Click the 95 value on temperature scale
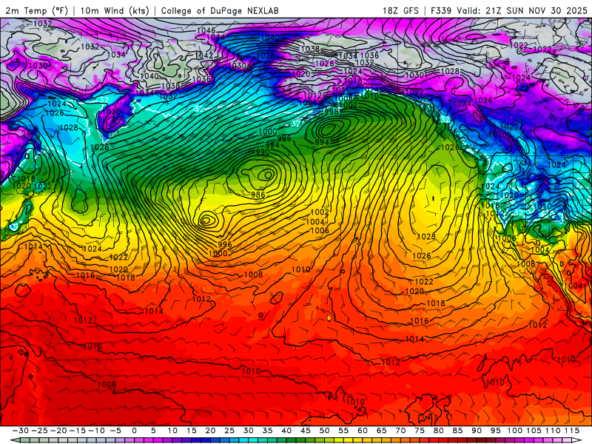592x444 pixels. (x=495, y=431)
